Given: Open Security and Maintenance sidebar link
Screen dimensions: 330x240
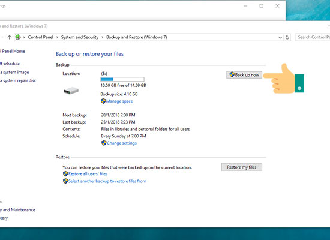Looking at the screenshot, I should point(17,209).
